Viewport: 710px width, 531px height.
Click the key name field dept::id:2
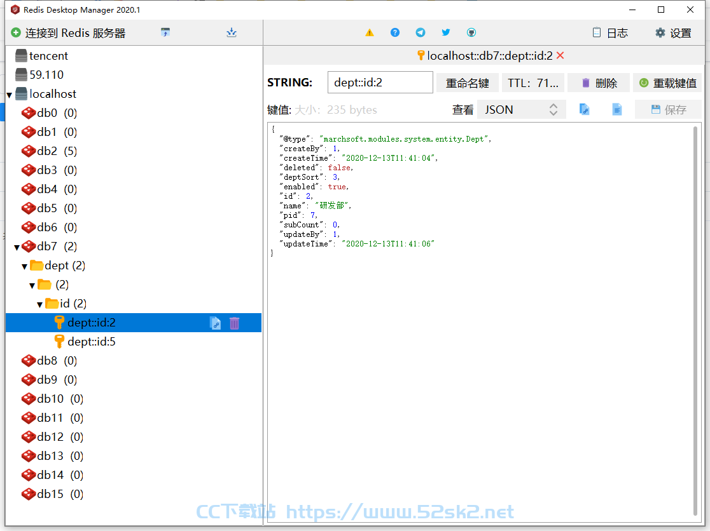point(380,82)
